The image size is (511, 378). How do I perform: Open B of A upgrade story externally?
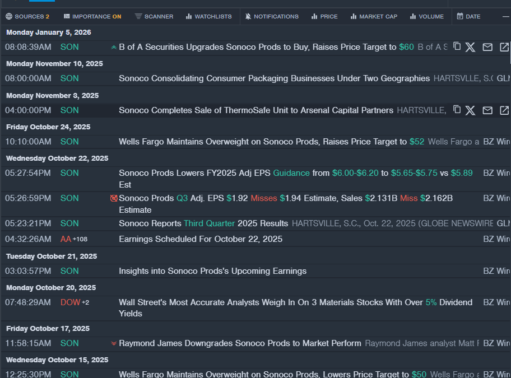click(x=504, y=47)
